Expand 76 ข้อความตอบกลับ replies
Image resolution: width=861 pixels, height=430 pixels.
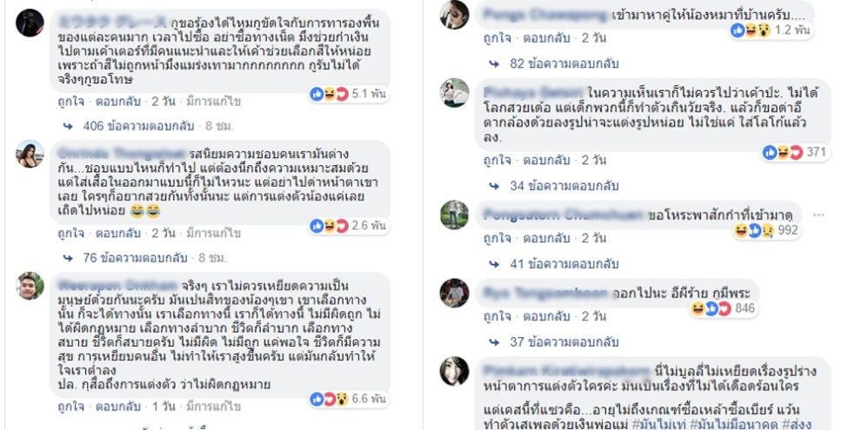point(135,258)
